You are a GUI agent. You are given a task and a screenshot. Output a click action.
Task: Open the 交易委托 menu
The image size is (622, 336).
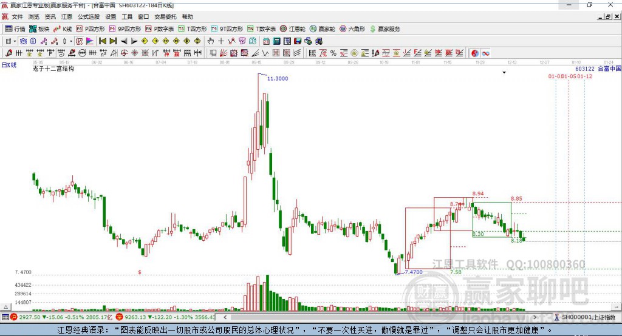point(165,16)
